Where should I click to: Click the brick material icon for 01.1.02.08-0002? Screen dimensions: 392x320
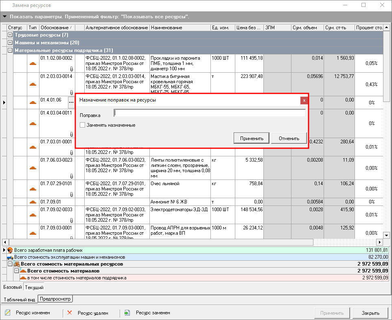click(33, 63)
